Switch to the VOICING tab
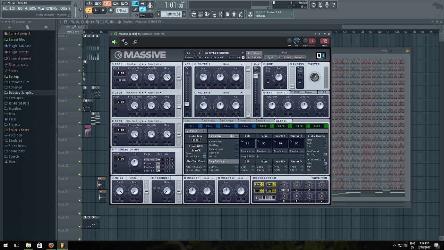 click(x=246, y=121)
